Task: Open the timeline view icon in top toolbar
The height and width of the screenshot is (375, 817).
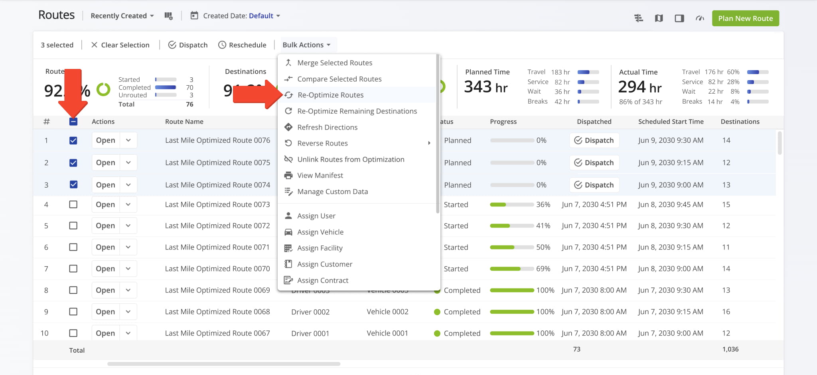Action: pyautogui.click(x=639, y=18)
